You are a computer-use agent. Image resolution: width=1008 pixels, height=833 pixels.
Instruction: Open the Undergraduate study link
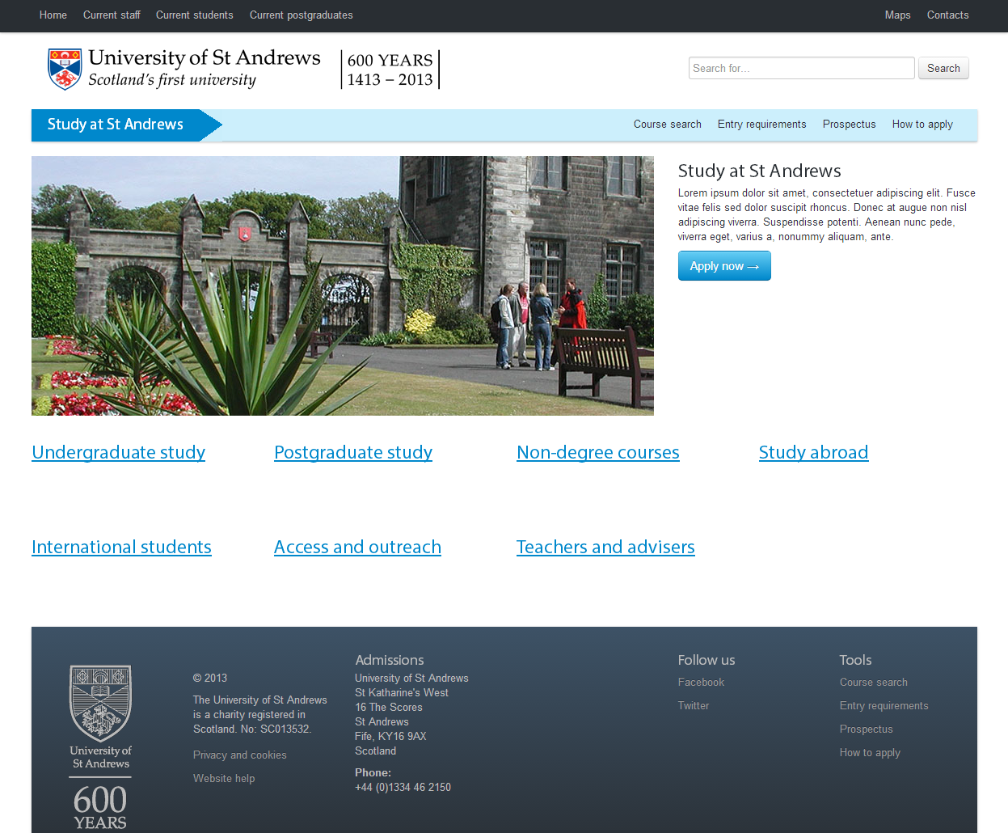pyautogui.click(x=119, y=452)
